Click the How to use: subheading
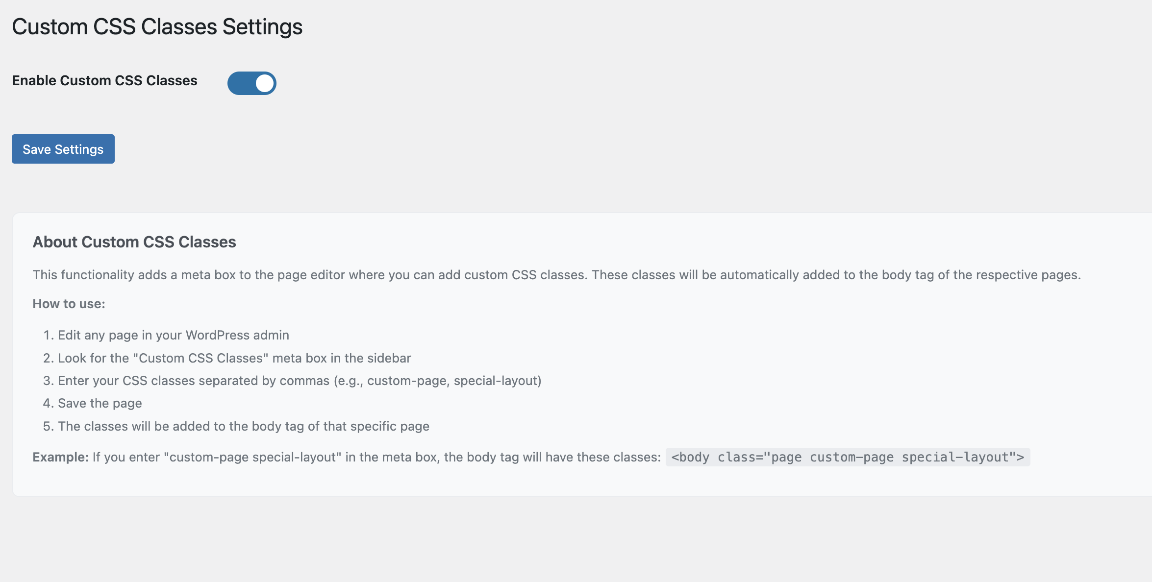This screenshot has height=582, width=1152. point(69,304)
